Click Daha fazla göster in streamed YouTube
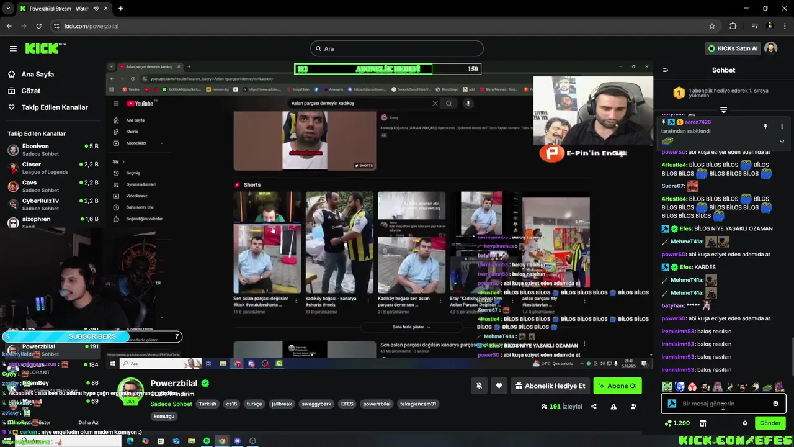 coord(411,327)
